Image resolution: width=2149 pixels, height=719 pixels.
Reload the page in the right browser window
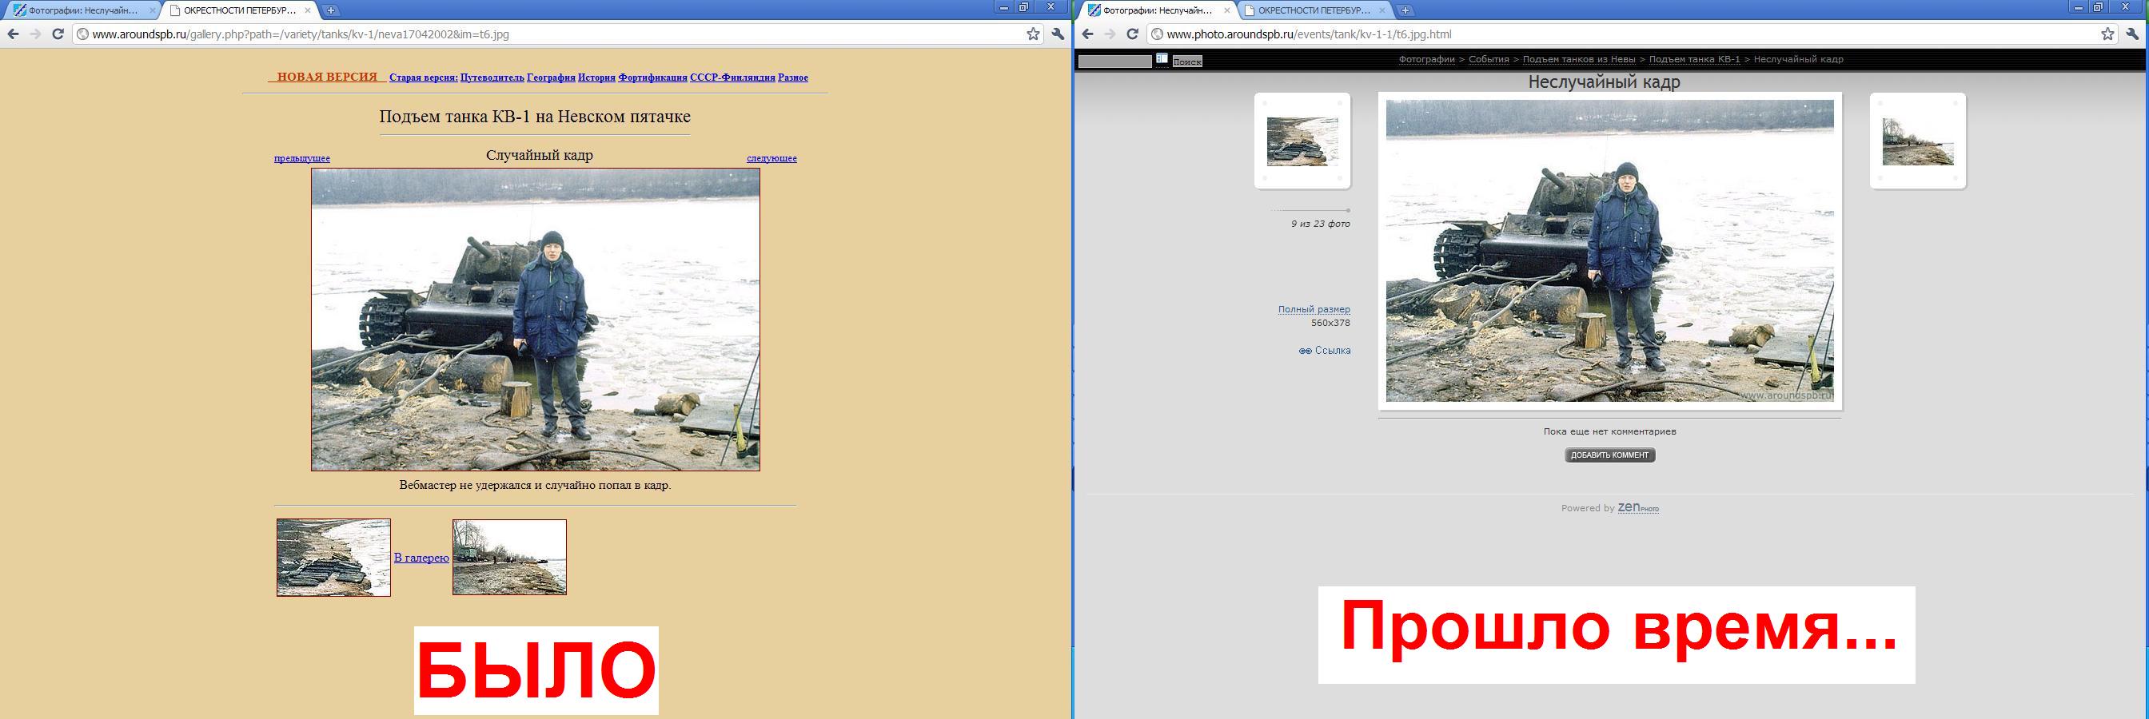point(1132,34)
